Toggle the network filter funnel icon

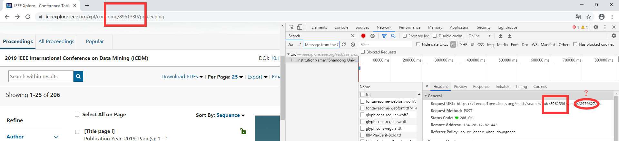pos(384,36)
